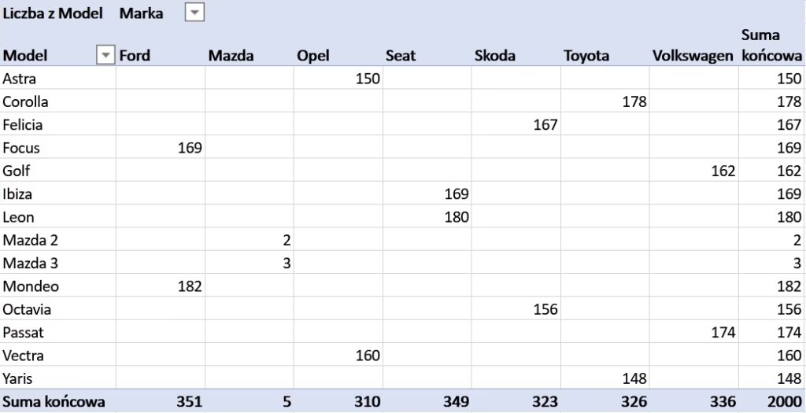Select the Mazda 2 row label

coord(30,240)
